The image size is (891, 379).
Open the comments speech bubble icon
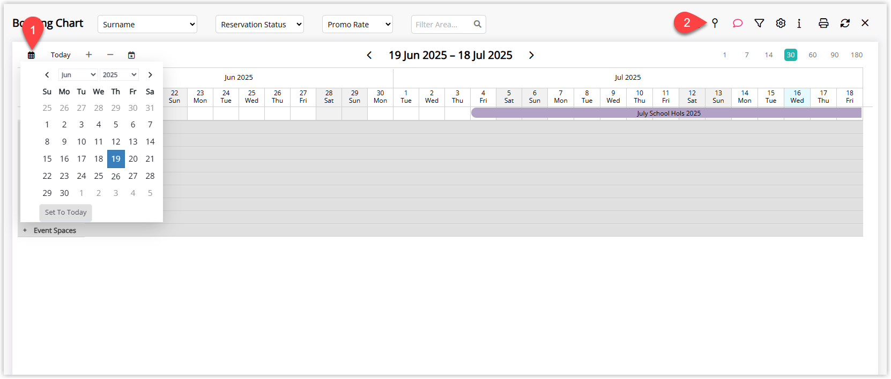(738, 23)
